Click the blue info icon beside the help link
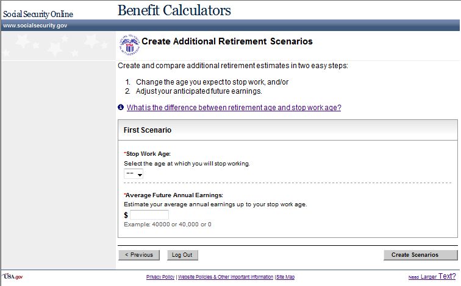 coord(121,108)
